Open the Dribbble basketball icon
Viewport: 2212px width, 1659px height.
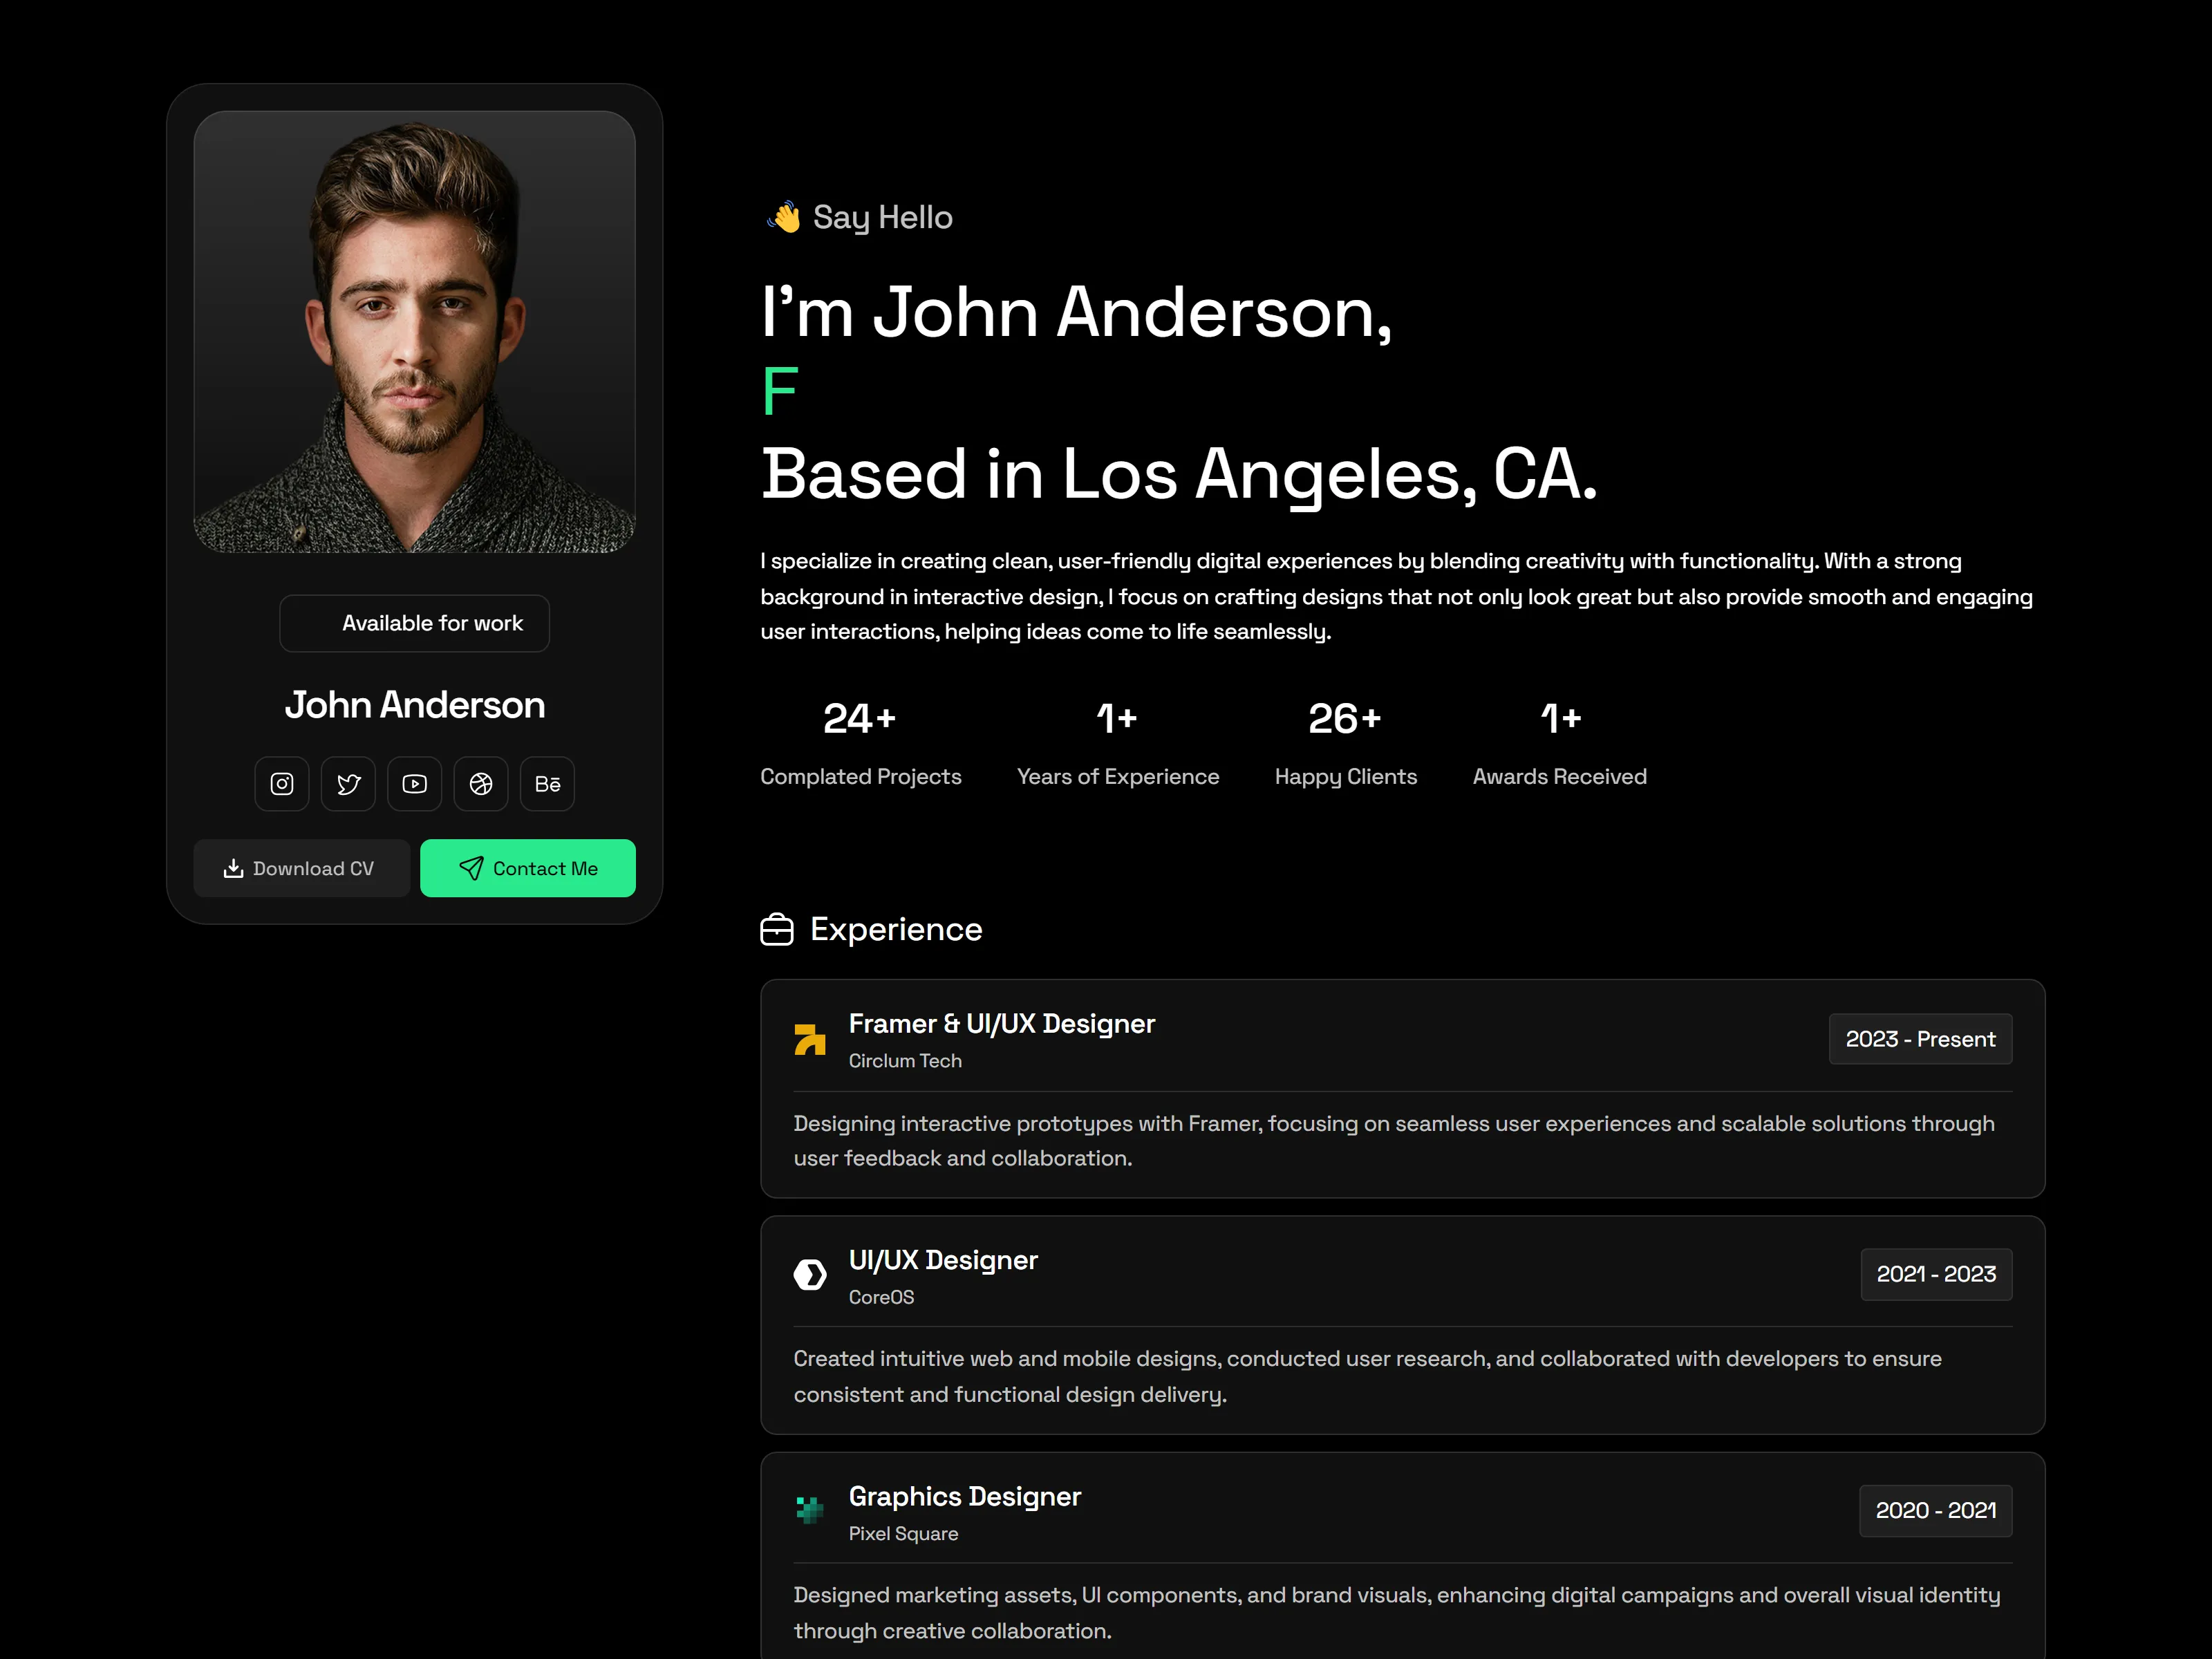pos(481,784)
